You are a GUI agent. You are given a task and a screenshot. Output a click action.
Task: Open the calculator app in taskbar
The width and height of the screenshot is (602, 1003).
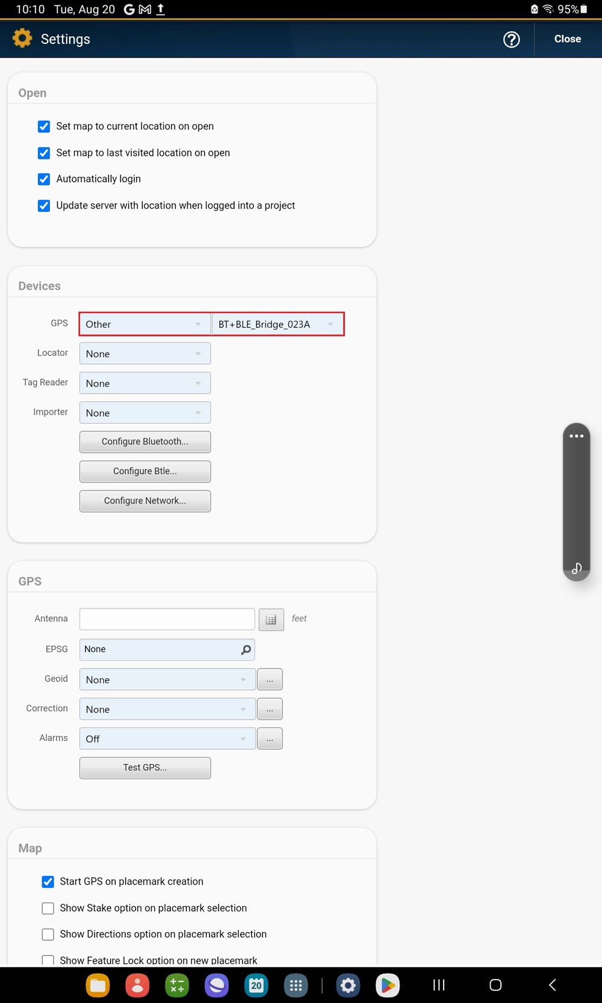coord(177,985)
